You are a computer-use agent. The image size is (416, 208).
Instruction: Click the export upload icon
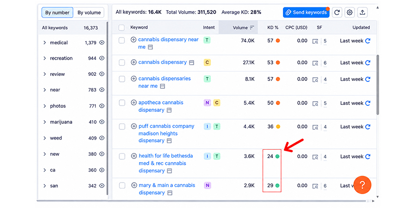tap(362, 12)
